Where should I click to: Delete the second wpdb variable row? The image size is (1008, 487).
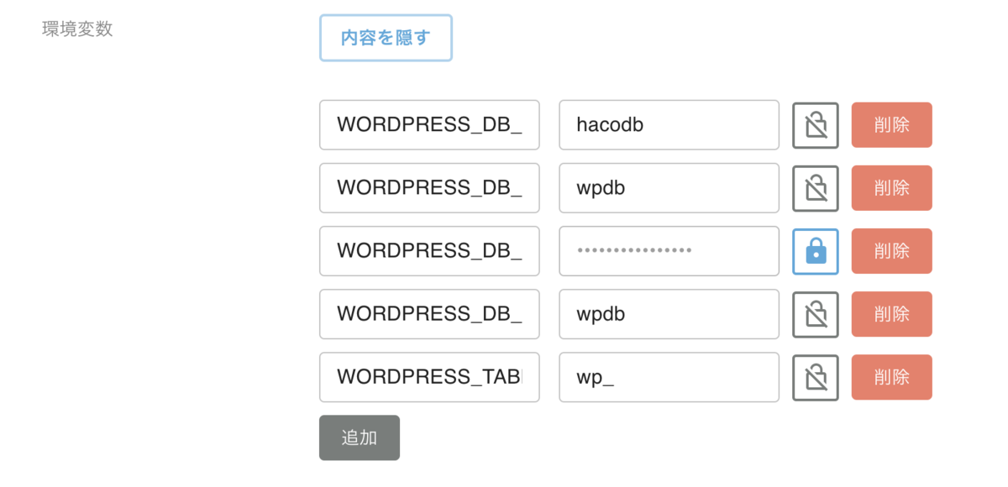[x=891, y=314]
